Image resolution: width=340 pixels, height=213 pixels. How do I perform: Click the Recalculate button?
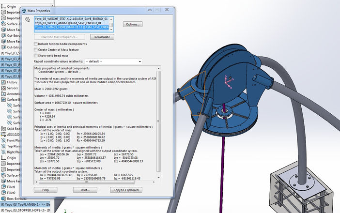tap(102, 37)
